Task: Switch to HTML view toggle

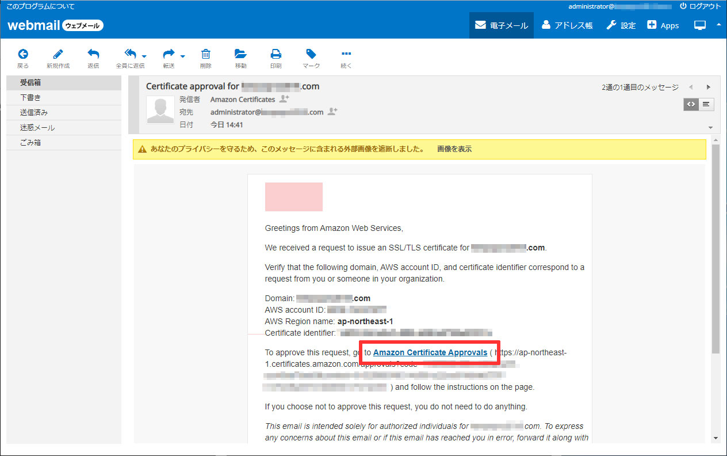Action: pyautogui.click(x=691, y=104)
